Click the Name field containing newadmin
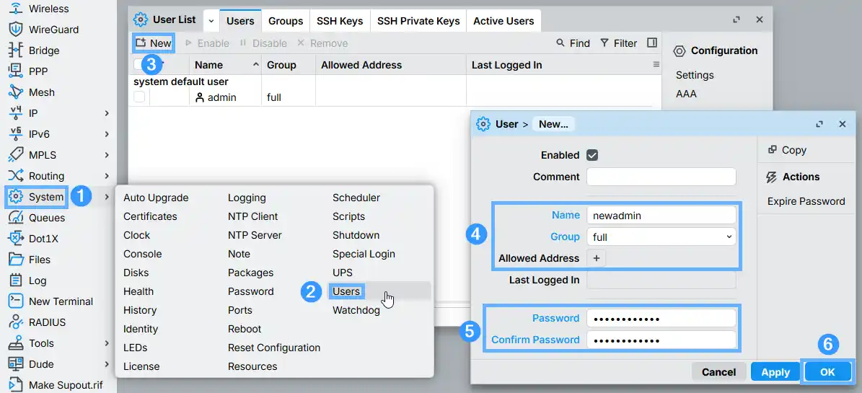 point(661,216)
